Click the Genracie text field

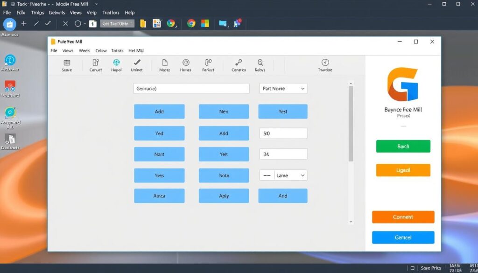point(191,89)
